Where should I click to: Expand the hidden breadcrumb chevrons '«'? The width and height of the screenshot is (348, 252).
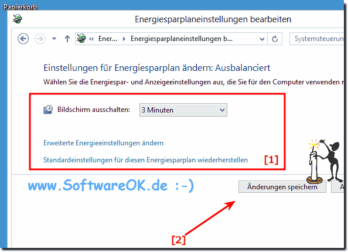click(91, 39)
